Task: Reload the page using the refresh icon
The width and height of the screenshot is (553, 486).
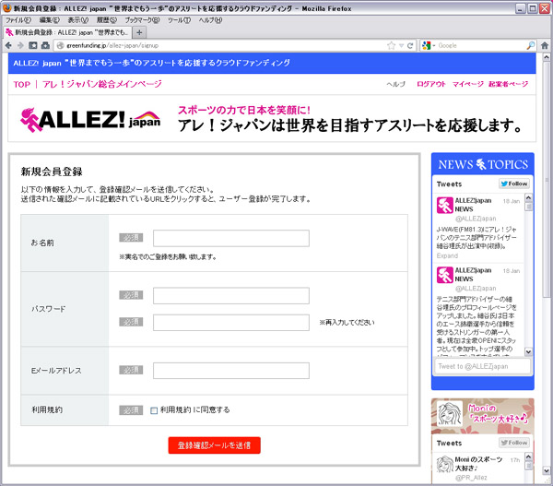Action: 410,44
